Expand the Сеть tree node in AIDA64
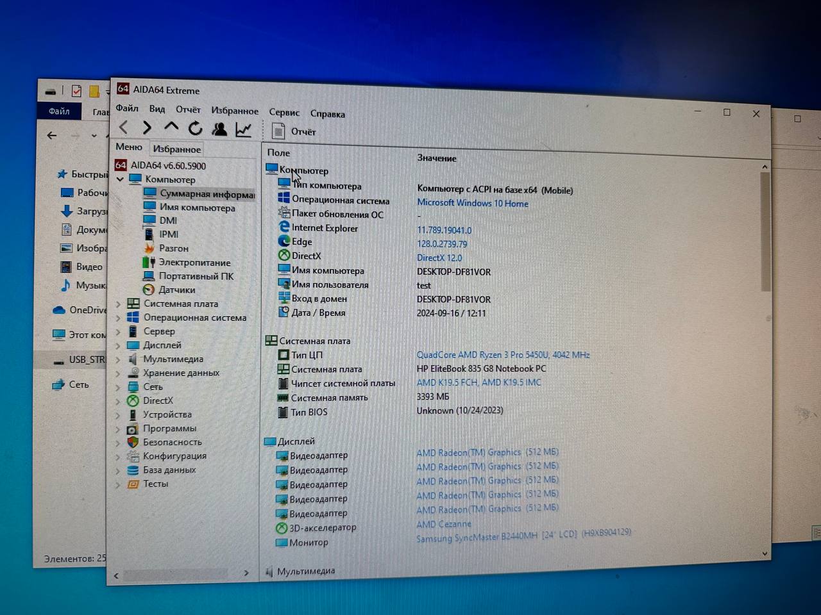The image size is (821, 615). click(118, 387)
